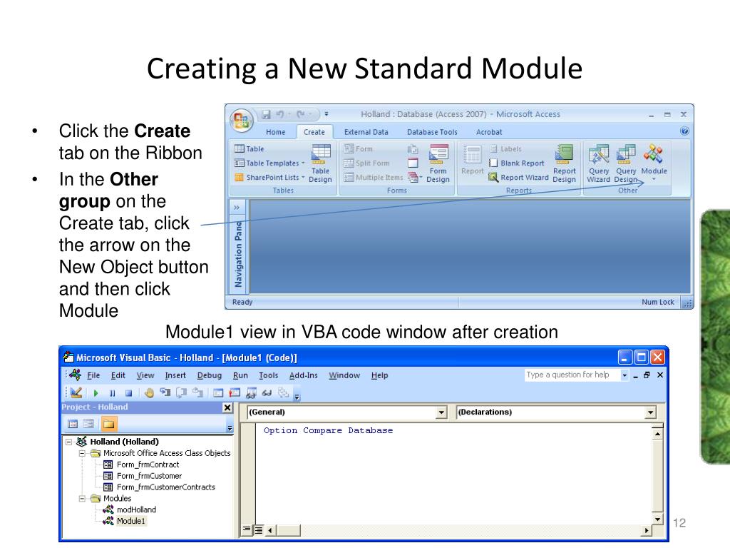The width and height of the screenshot is (730, 548).
Task: Select the Create ribbon tab
Action: tap(314, 132)
